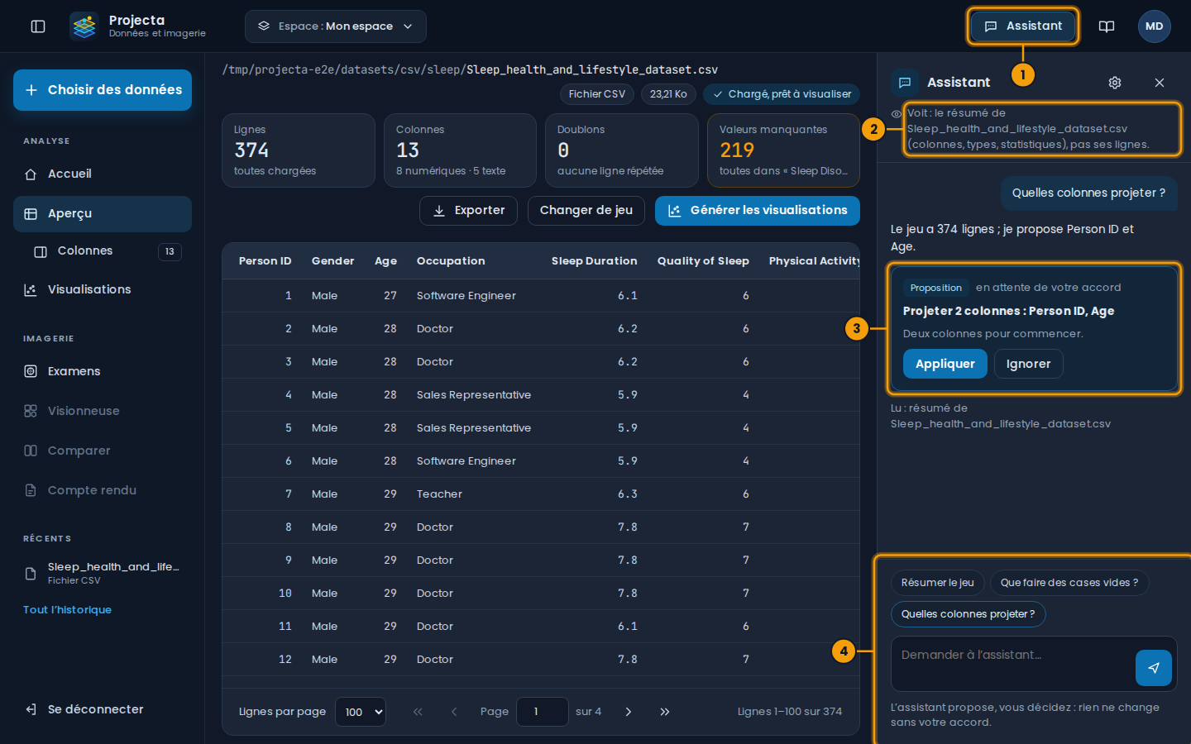This screenshot has height=744, width=1191.
Task: Jump to the last page
Action: point(665,712)
